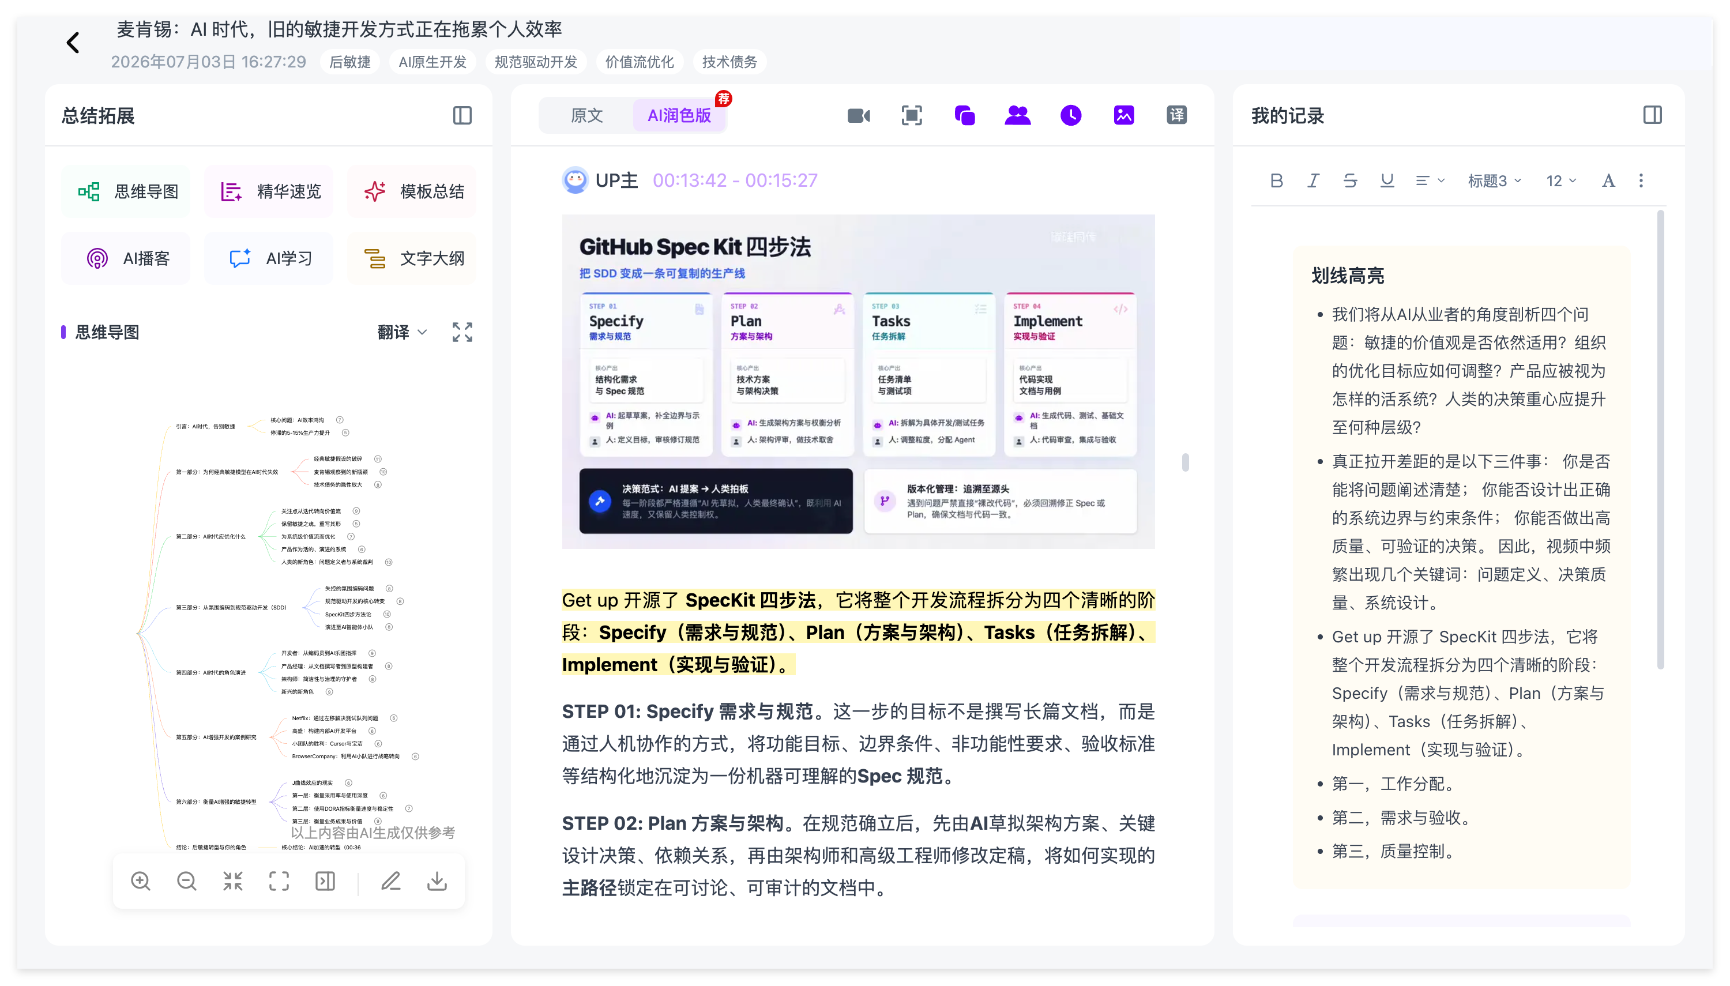Open the text alignment dropdown
Viewport: 1730px width, 986px height.
pyautogui.click(x=1430, y=181)
